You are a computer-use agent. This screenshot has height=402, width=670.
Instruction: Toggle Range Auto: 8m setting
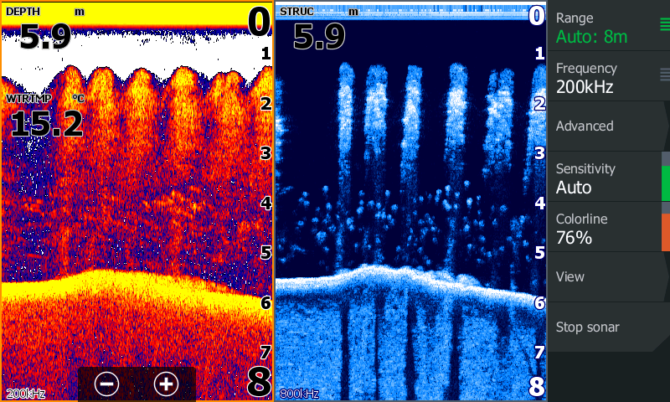tap(603, 27)
